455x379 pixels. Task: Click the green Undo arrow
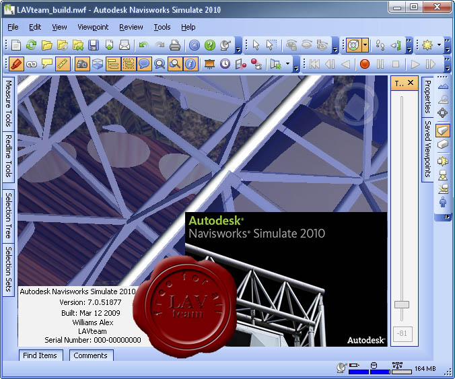tap(143, 45)
